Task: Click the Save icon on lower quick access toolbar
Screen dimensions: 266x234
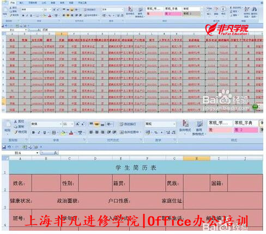Action: tap(4, 147)
